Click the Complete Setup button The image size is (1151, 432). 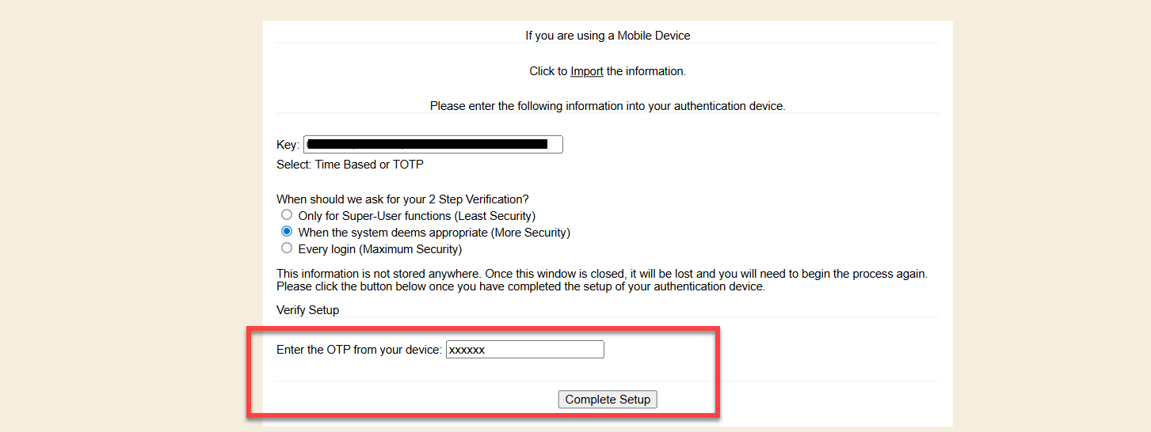608,400
